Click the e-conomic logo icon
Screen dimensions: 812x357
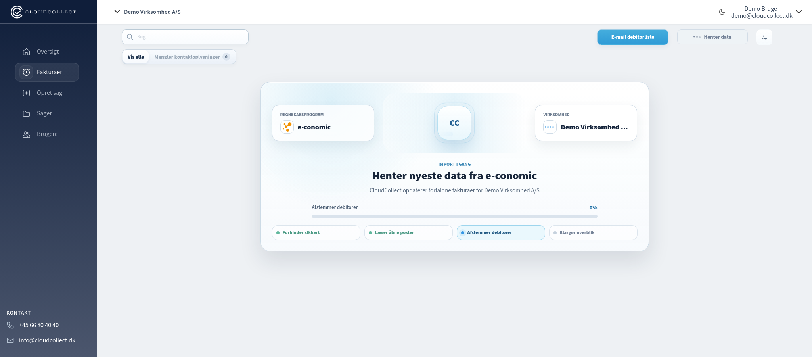pyautogui.click(x=287, y=127)
